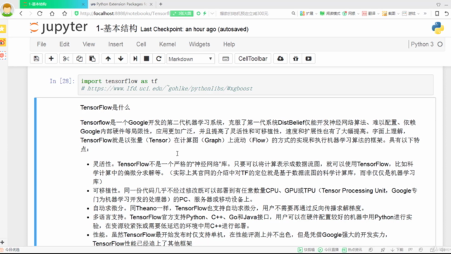Save notebook with the floppy disk icon
Image resolution: width=451 pixels, height=254 pixels.
pyautogui.click(x=36, y=59)
